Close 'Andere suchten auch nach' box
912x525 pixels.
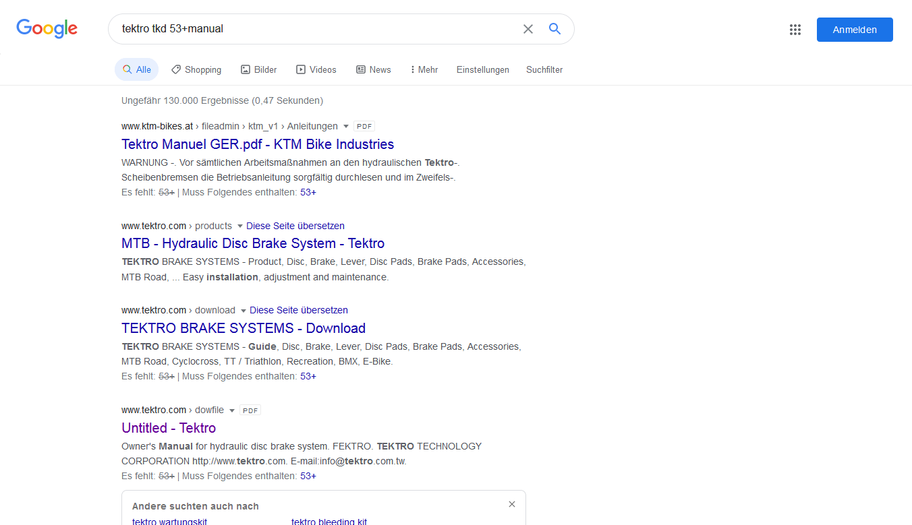pyautogui.click(x=512, y=504)
